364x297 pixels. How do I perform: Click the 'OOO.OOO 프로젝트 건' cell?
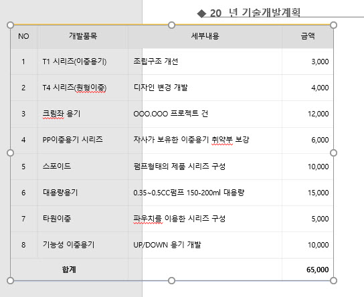point(205,114)
